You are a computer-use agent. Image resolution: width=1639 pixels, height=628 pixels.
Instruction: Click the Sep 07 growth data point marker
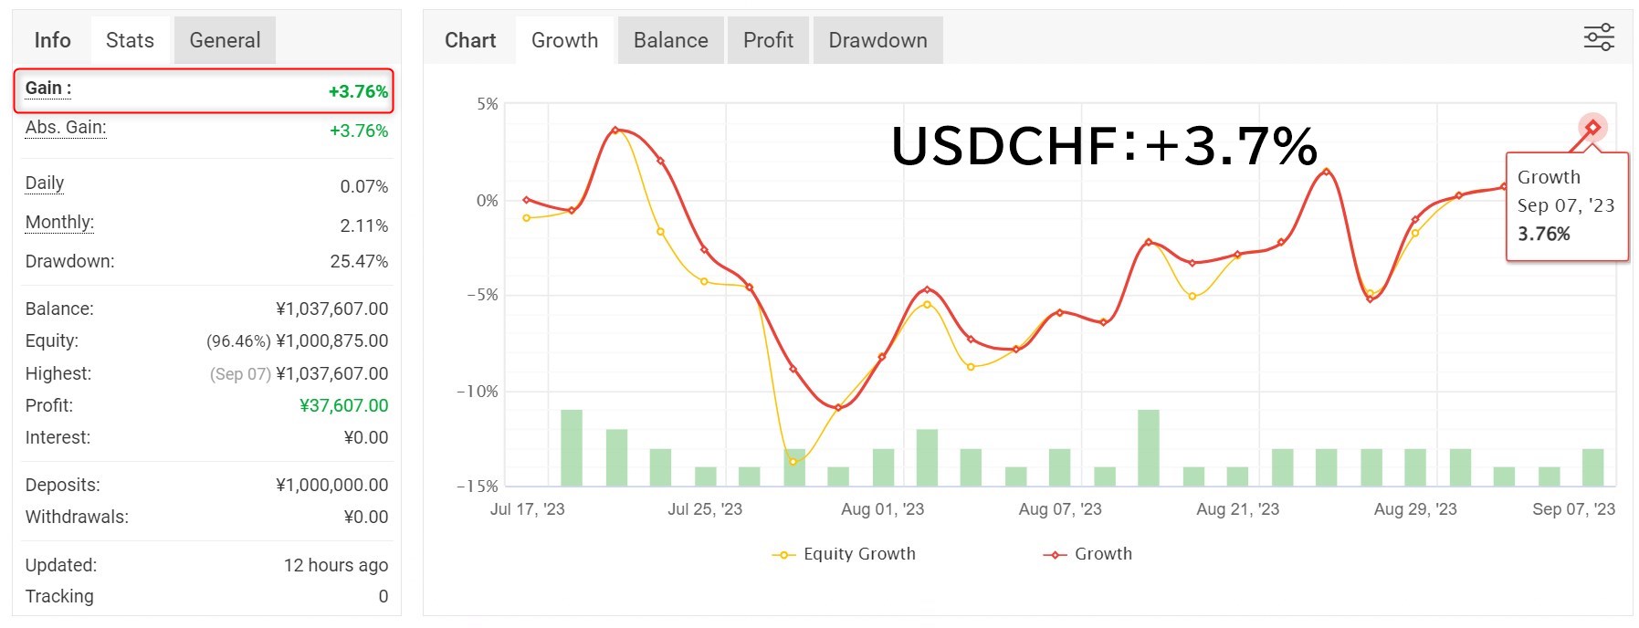click(x=1592, y=127)
